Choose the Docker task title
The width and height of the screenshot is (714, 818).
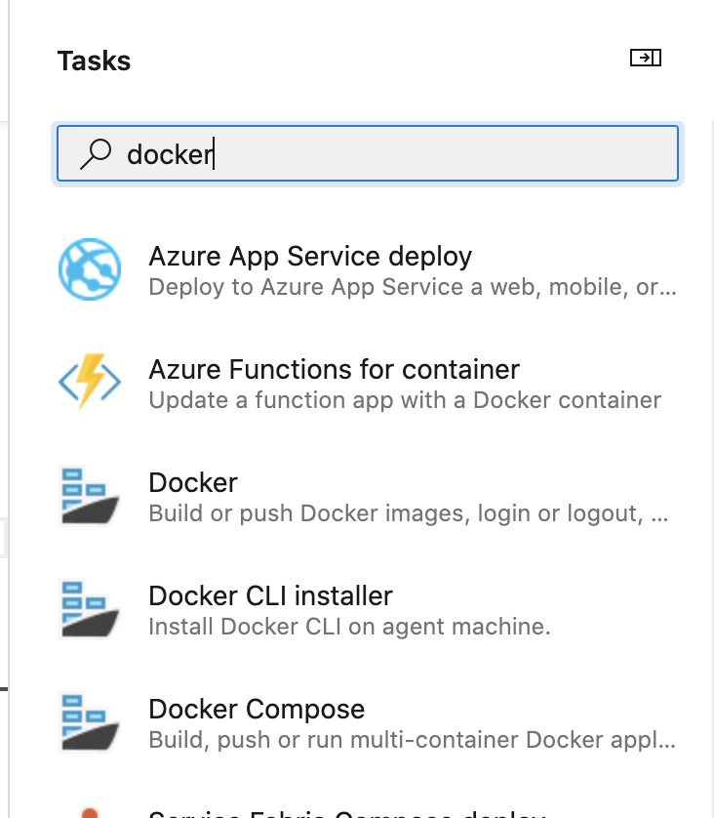coord(193,482)
